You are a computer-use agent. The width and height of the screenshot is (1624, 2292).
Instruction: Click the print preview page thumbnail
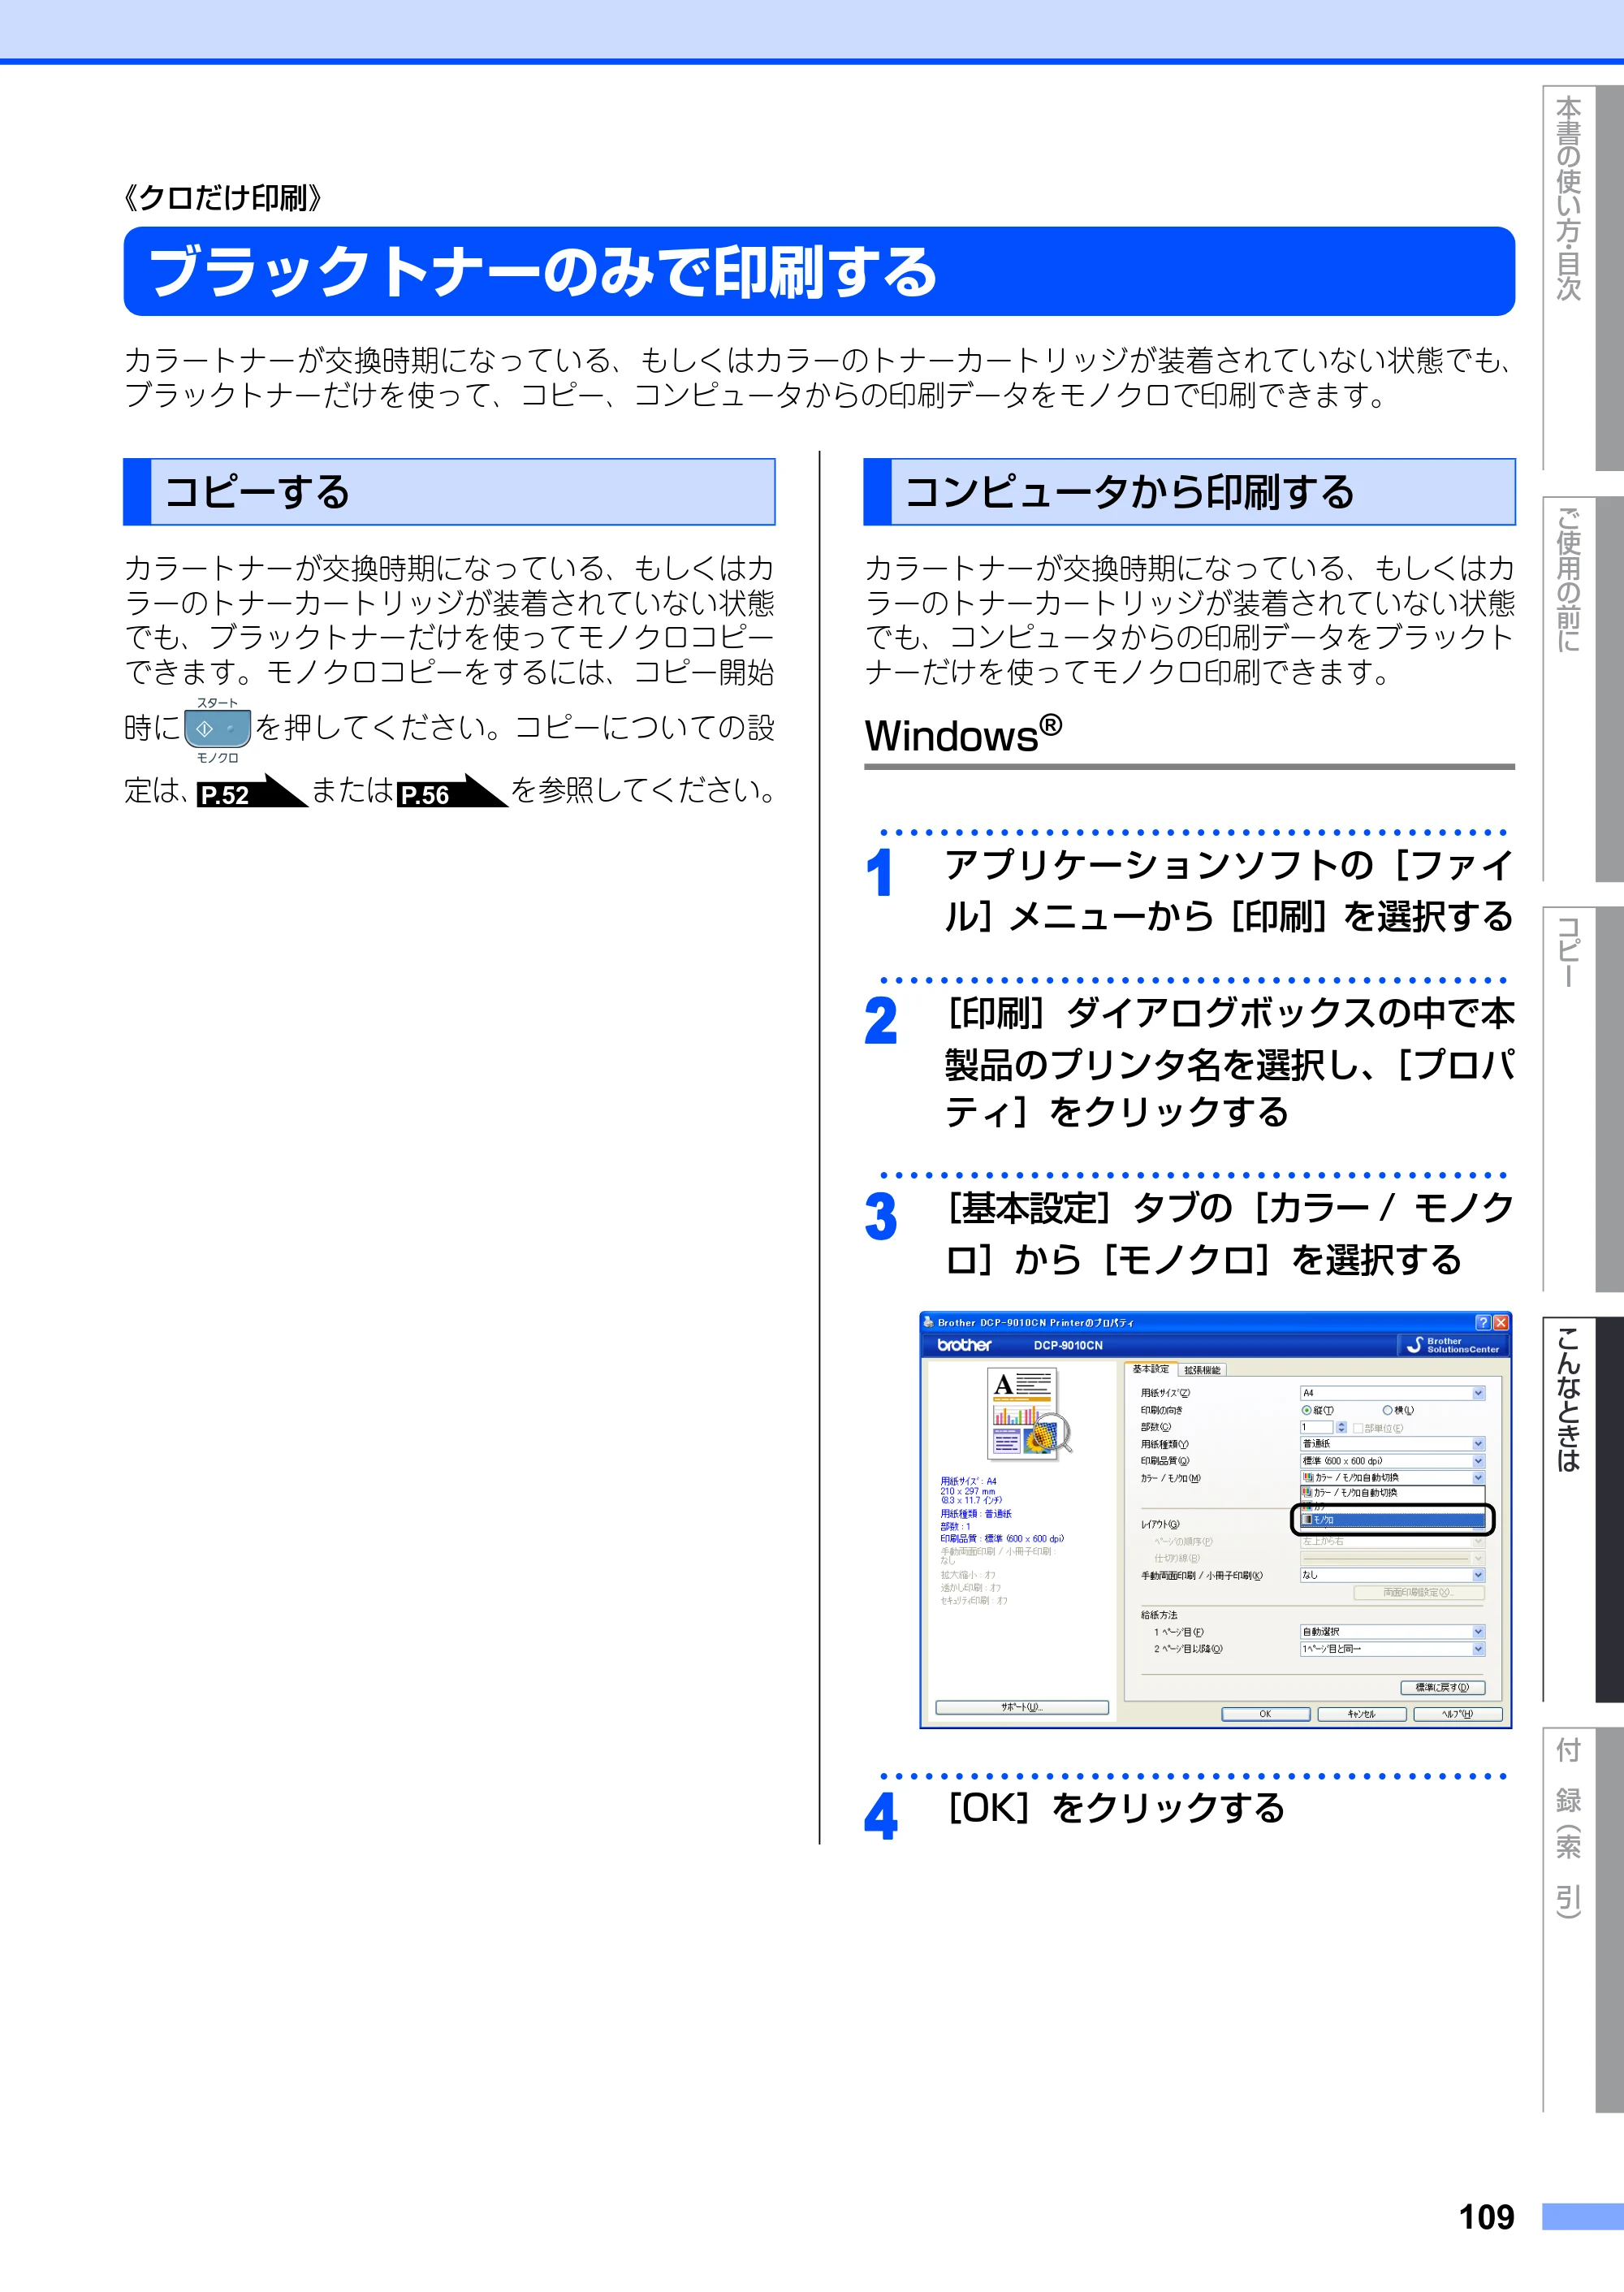(1028, 1415)
